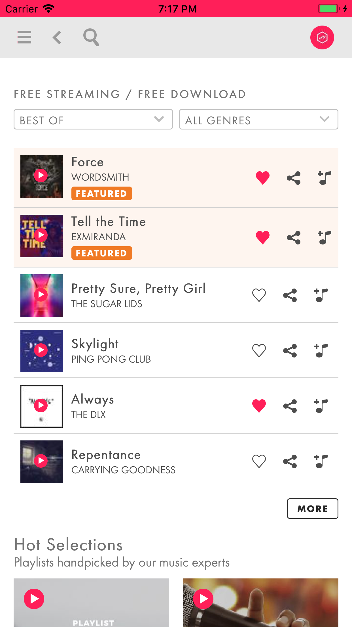Viewport: 352px width, 627px height.
Task: Share the Always track
Action: [x=290, y=406]
